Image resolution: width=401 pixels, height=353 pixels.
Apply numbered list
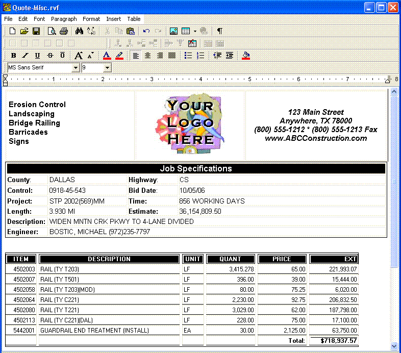coord(200,56)
